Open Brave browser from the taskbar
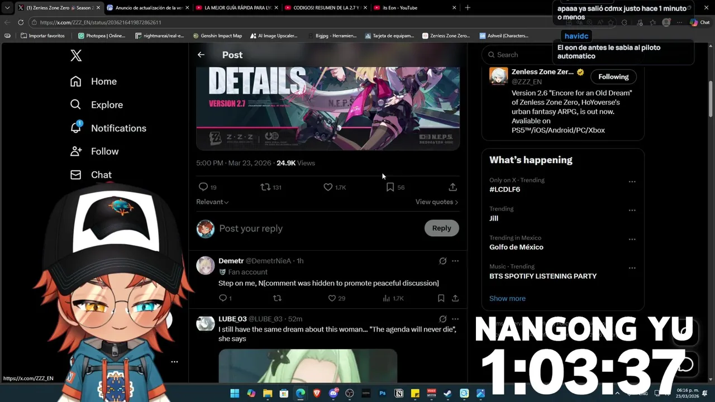The image size is (715, 402). (x=317, y=394)
